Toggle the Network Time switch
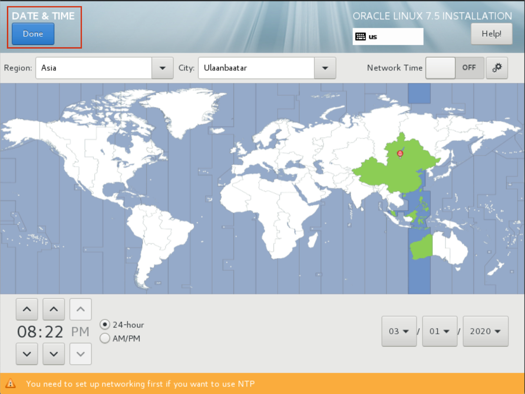Screen dimensions: 525x394 coord(455,68)
